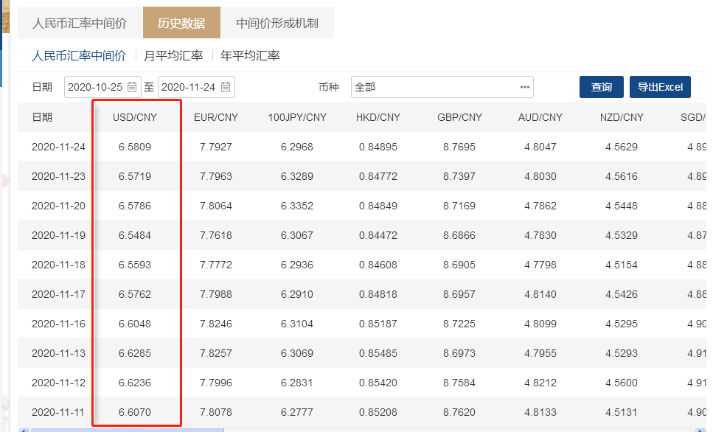This screenshot has width=713, height=432.
Task: Select the 人民币汇率中间价 sub-link
Action: [x=79, y=55]
